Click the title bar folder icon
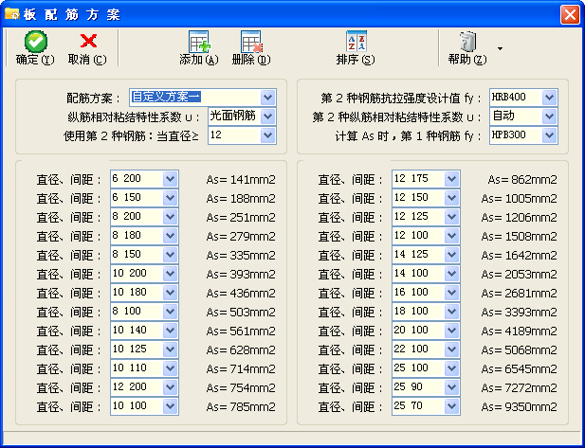This screenshot has height=448, width=585. tap(12, 13)
